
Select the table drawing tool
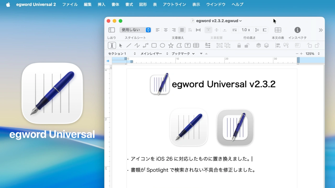196,45
